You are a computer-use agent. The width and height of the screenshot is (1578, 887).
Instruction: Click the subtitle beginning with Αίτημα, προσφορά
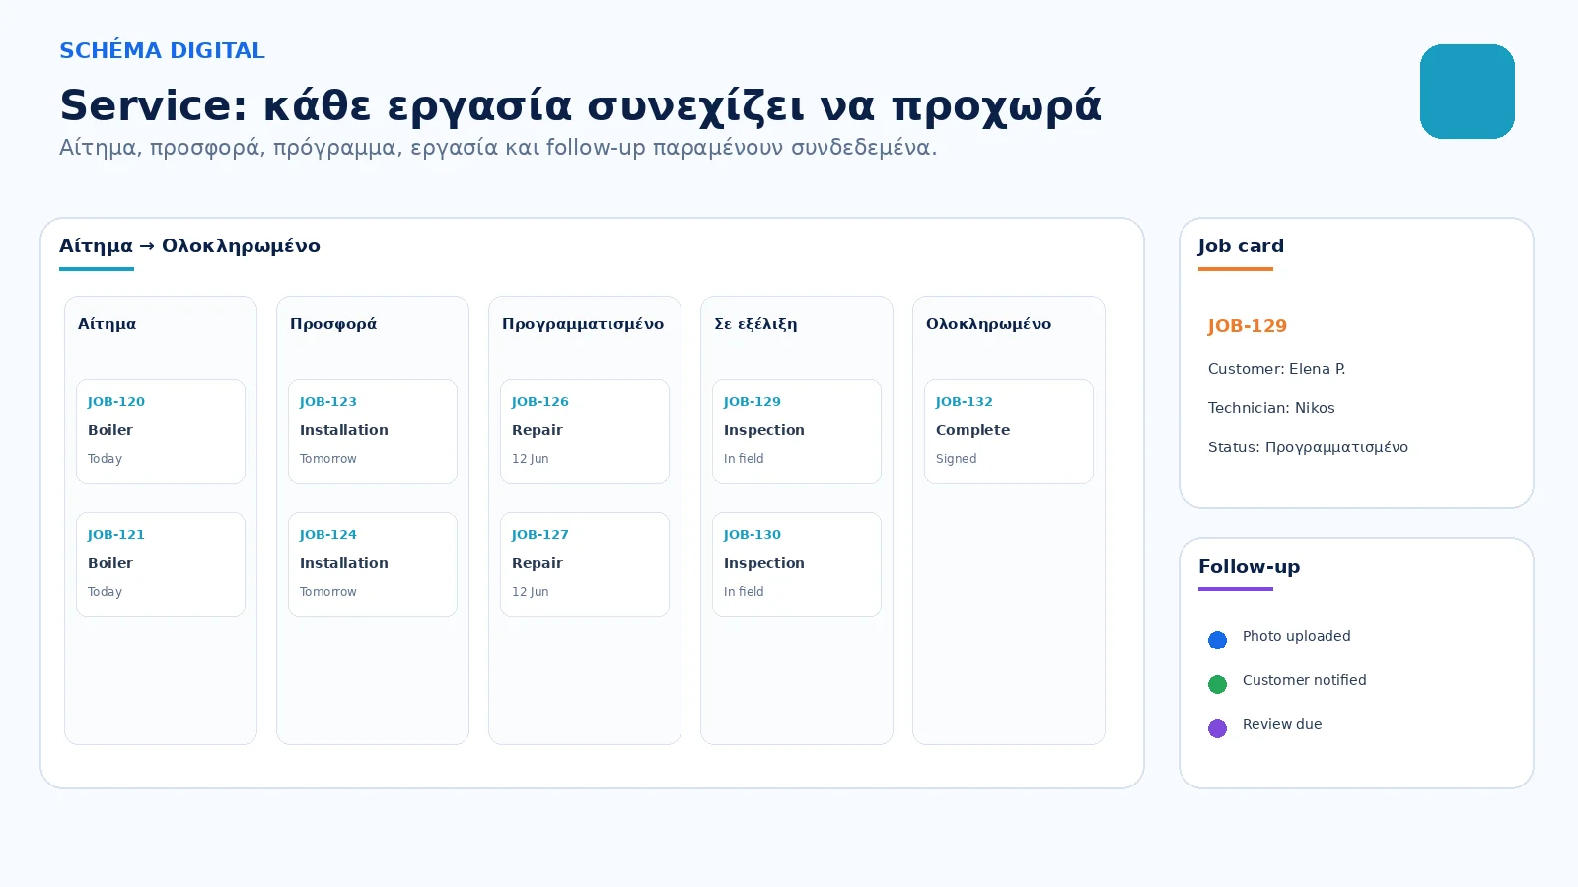point(498,148)
